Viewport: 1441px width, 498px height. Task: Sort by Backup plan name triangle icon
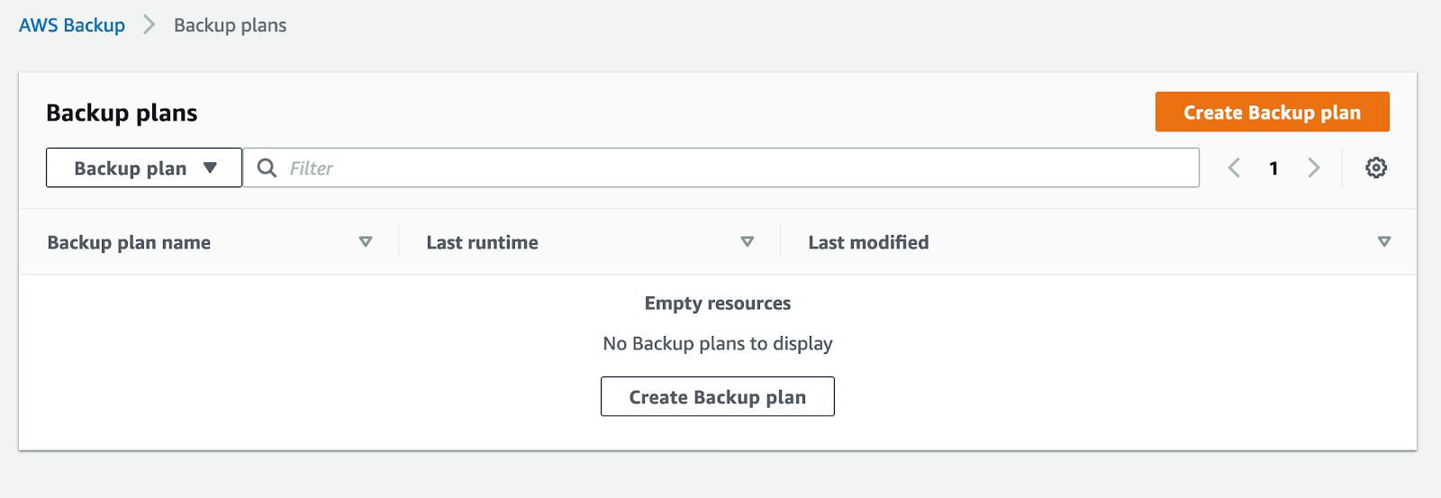tap(366, 242)
